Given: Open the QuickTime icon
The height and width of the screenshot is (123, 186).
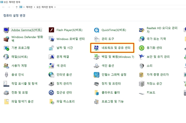Looking at the screenshot, I should click(96, 30).
